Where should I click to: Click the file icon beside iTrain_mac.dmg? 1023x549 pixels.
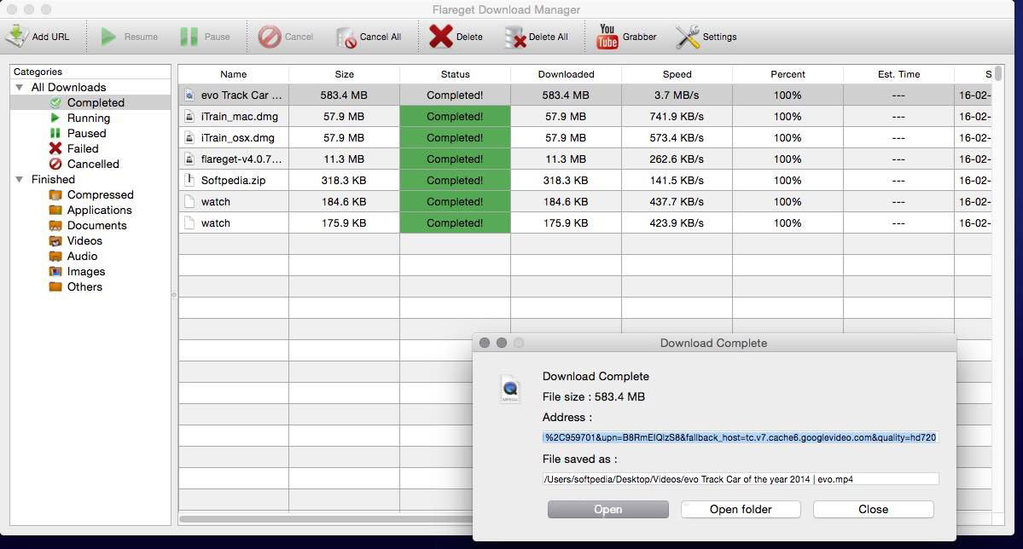tap(189, 117)
